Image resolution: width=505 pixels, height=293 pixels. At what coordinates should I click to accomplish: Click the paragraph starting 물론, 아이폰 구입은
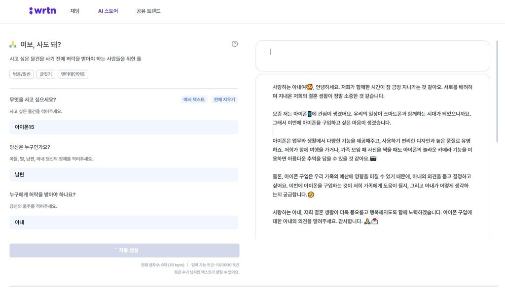click(372, 185)
